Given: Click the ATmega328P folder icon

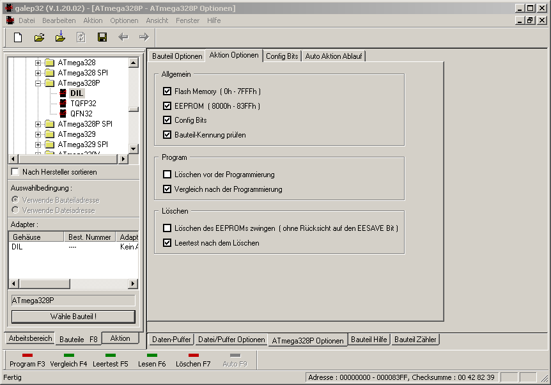Looking at the screenshot, I should [x=50, y=83].
